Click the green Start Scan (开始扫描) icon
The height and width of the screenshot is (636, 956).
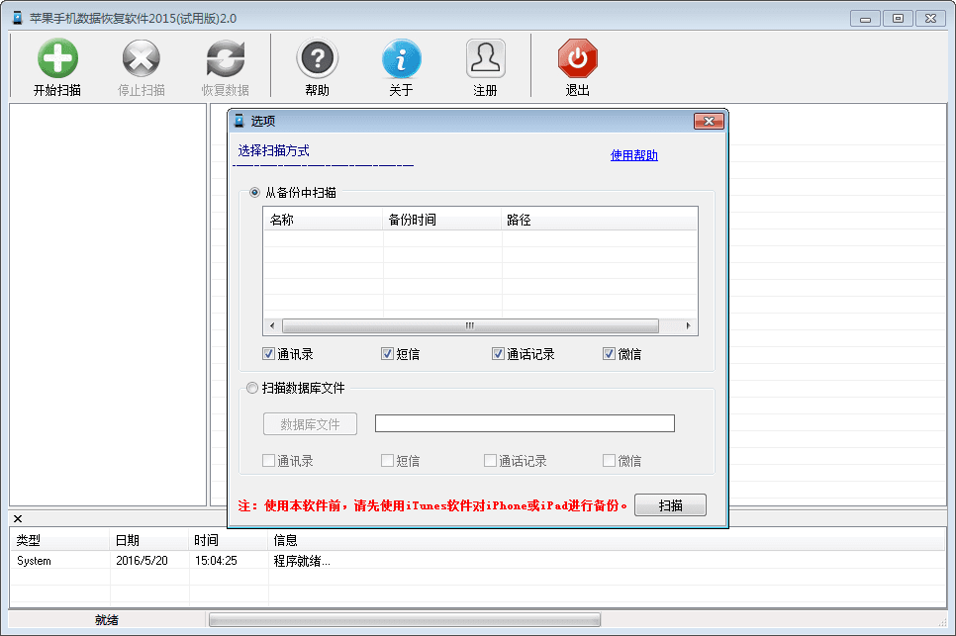click(57, 60)
